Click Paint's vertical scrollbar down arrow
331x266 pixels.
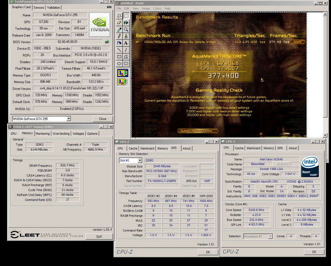coord(325,135)
